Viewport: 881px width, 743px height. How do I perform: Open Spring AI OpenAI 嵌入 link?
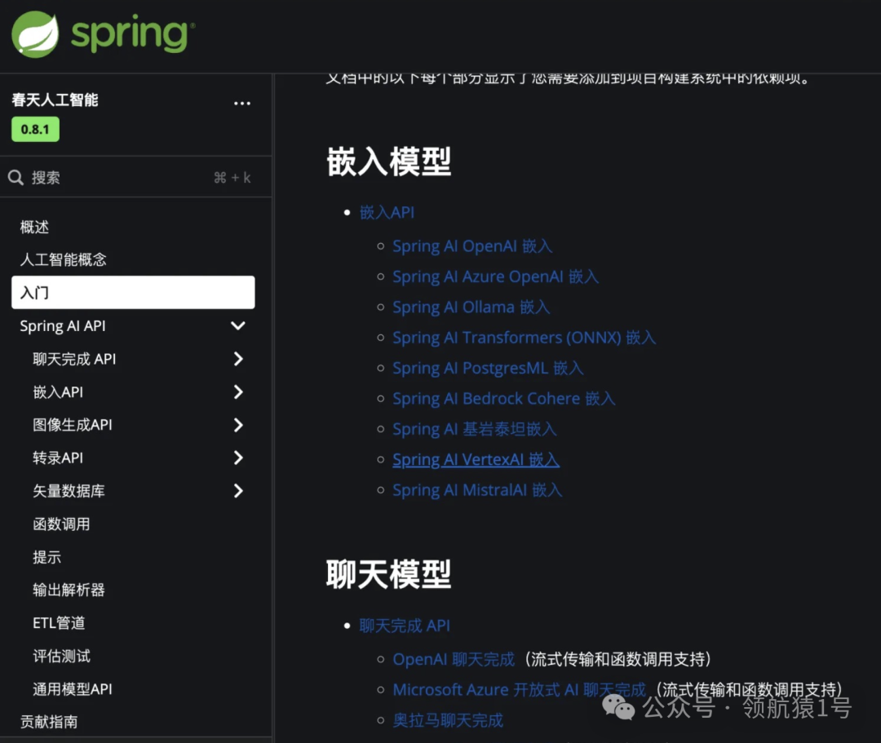pyautogui.click(x=472, y=245)
